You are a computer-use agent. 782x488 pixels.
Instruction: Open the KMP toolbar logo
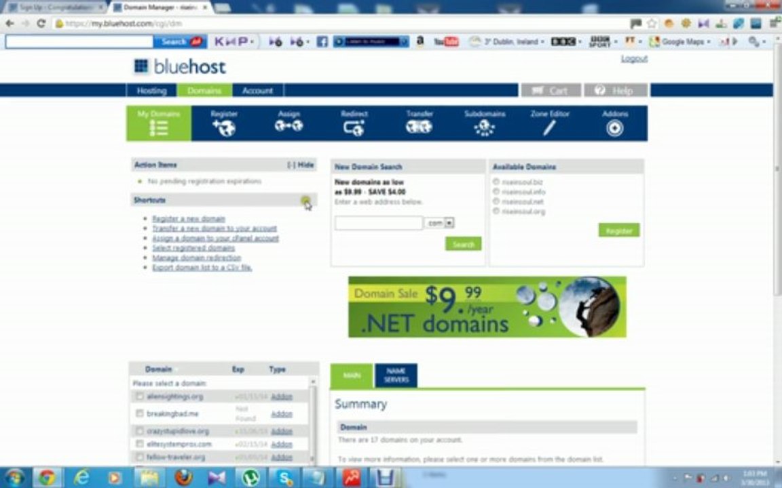pyautogui.click(x=231, y=41)
